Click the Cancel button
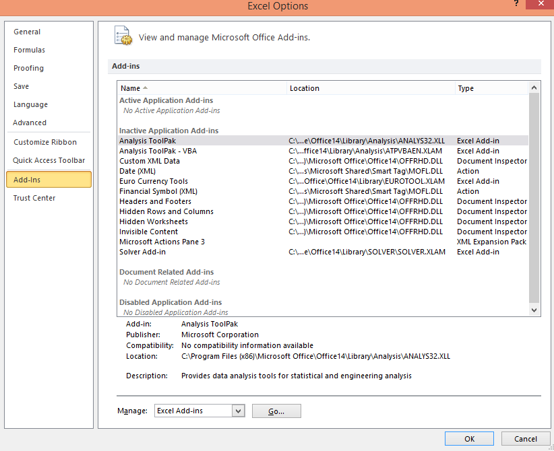Image resolution: width=554 pixels, height=451 pixels. tap(526, 439)
